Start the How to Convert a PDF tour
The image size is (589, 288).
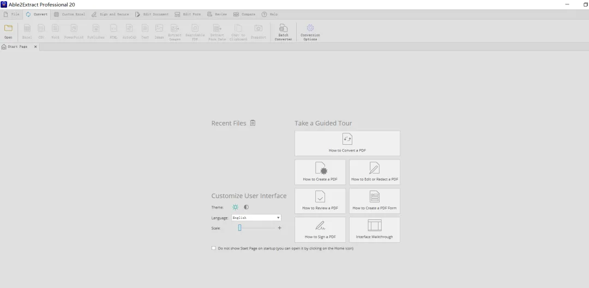click(347, 143)
